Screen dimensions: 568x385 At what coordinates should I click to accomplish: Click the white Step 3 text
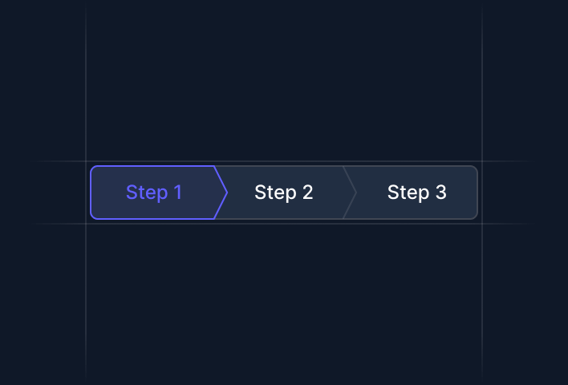click(x=416, y=192)
